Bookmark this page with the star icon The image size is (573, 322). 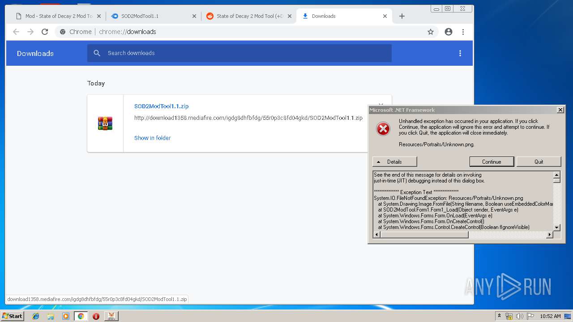coord(431,32)
